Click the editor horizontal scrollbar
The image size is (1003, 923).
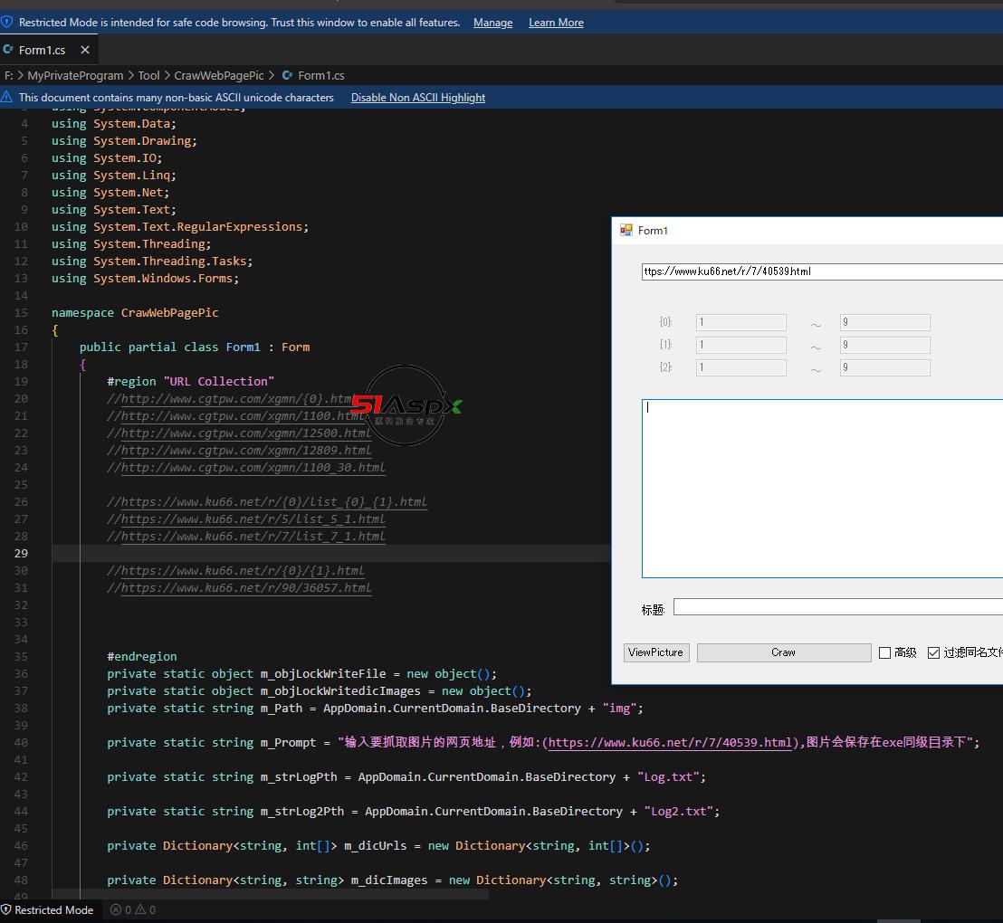pyautogui.click(x=270, y=894)
